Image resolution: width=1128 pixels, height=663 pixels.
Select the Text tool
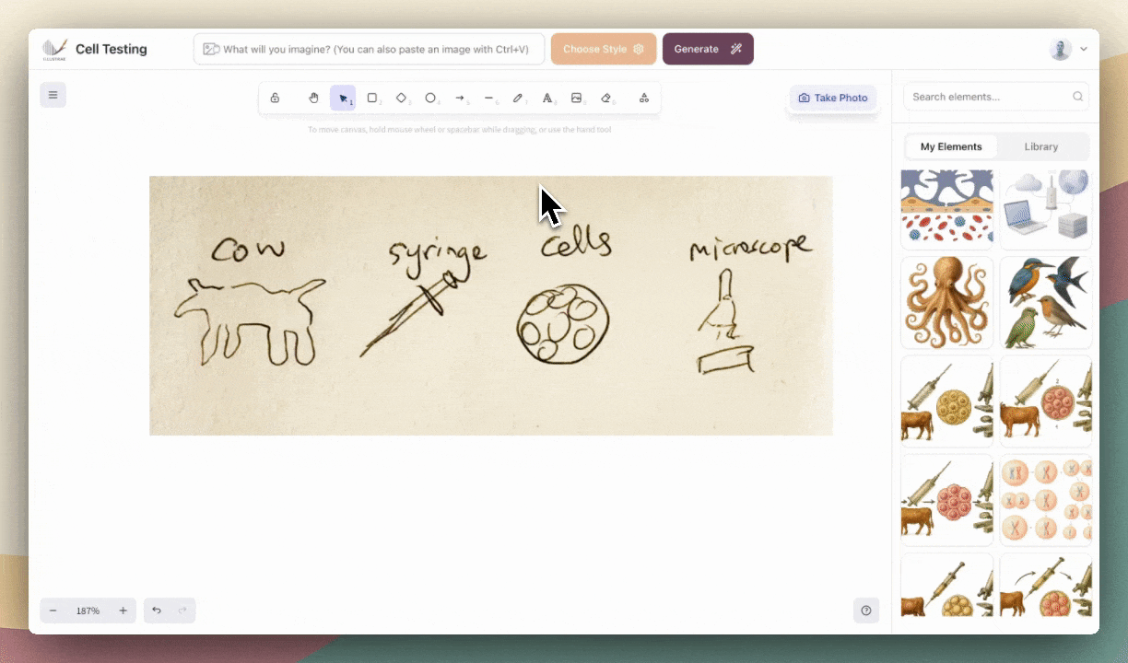point(547,98)
